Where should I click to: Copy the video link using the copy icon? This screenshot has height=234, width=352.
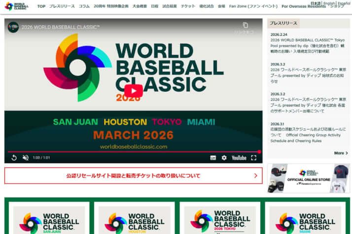pos(245,25)
